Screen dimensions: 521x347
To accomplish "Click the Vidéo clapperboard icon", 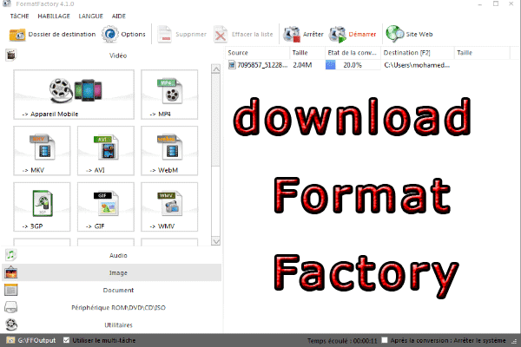I will (11, 56).
